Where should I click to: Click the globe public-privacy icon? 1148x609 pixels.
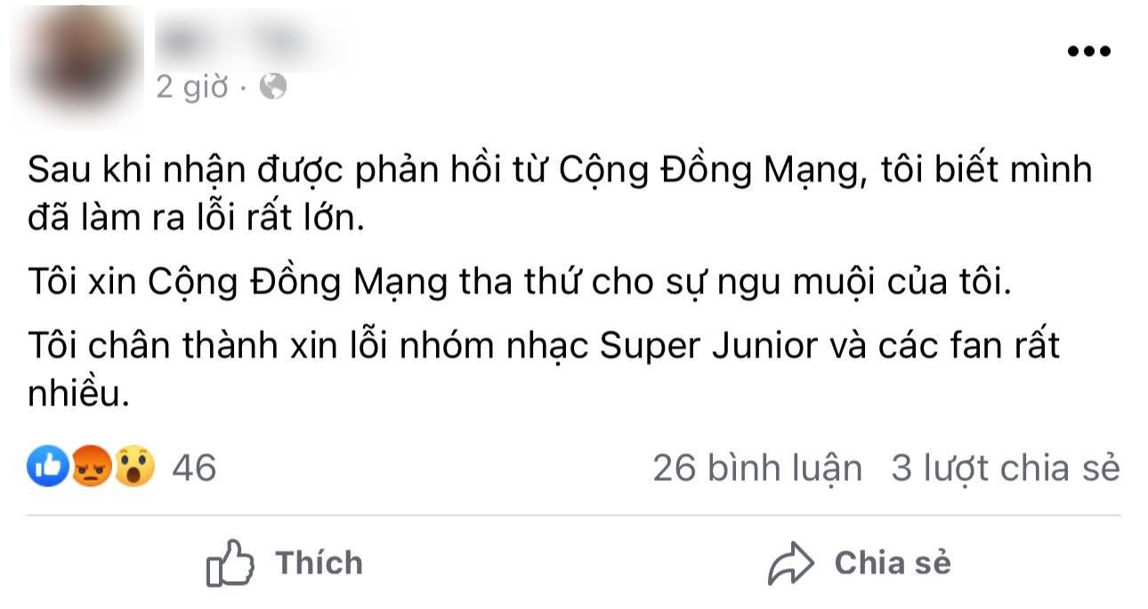(x=273, y=86)
